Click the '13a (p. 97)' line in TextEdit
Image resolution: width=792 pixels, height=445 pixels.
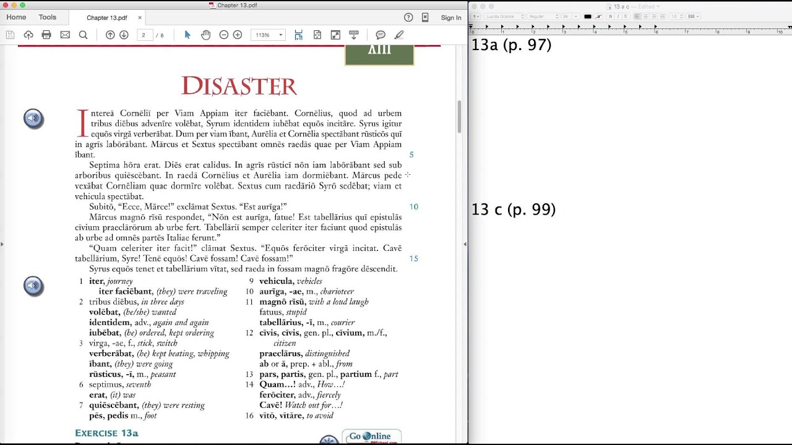pos(511,44)
